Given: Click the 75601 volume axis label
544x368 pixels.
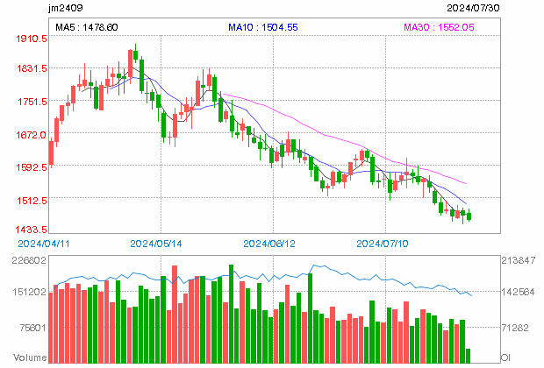Looking at the screenshot, I should pyautogui.click(x=32, y=328).
